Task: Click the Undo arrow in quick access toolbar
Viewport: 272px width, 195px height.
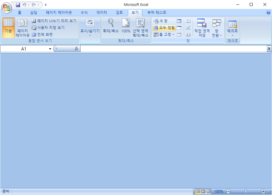Action: [24, 5]
